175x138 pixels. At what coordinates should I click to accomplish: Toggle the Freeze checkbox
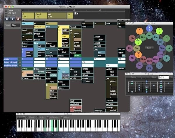tap(6, 10)
